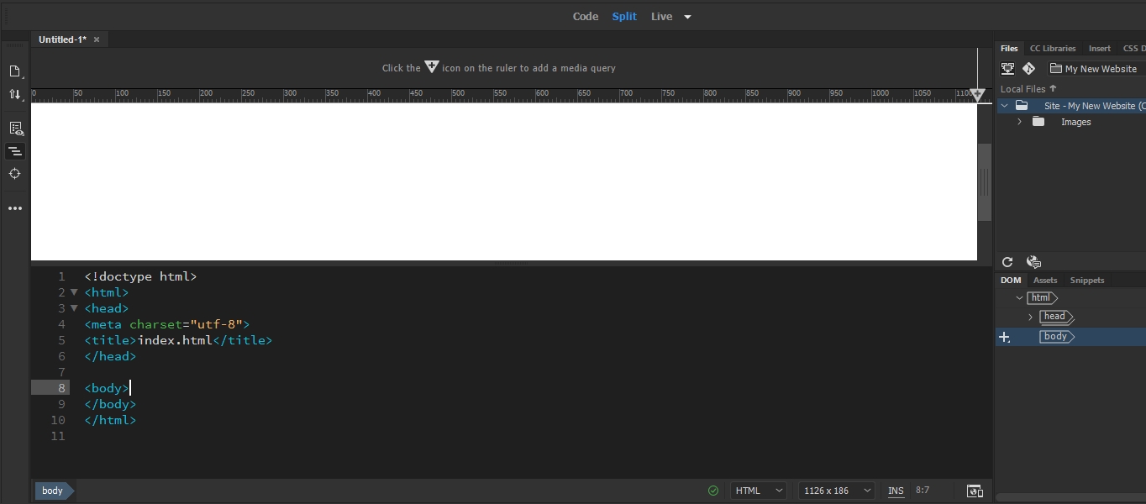
Task: Collapse the html code fold arrow
Action: (74, 292)
